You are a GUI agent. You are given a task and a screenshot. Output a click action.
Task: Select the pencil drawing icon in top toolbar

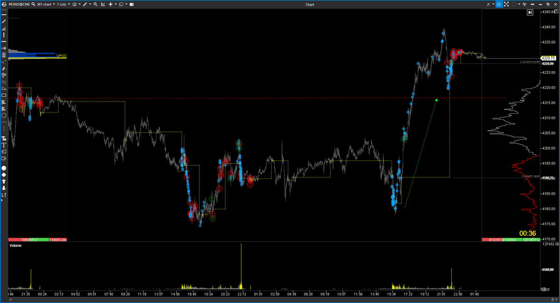(85, 4)
